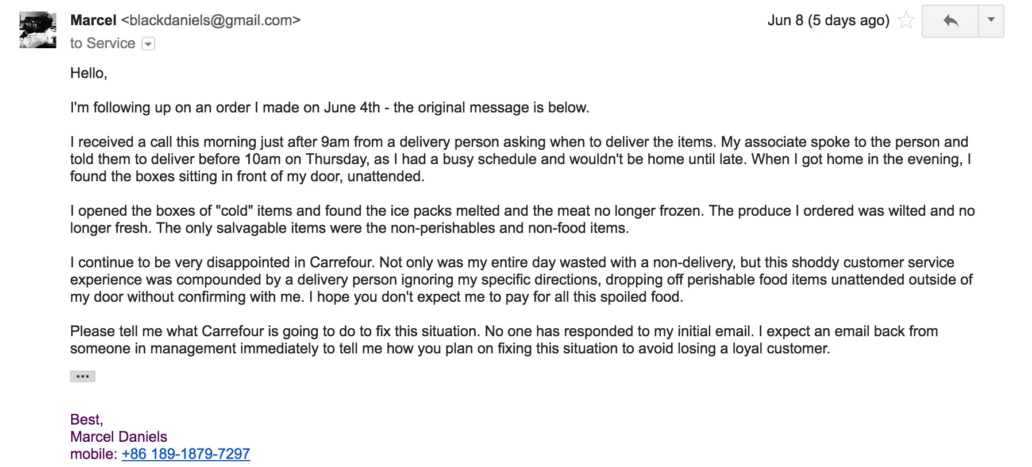Screen dimensions: 1032x467
Task: Click the +86 189-1879-7297 phone link
Action: (186, 454)
